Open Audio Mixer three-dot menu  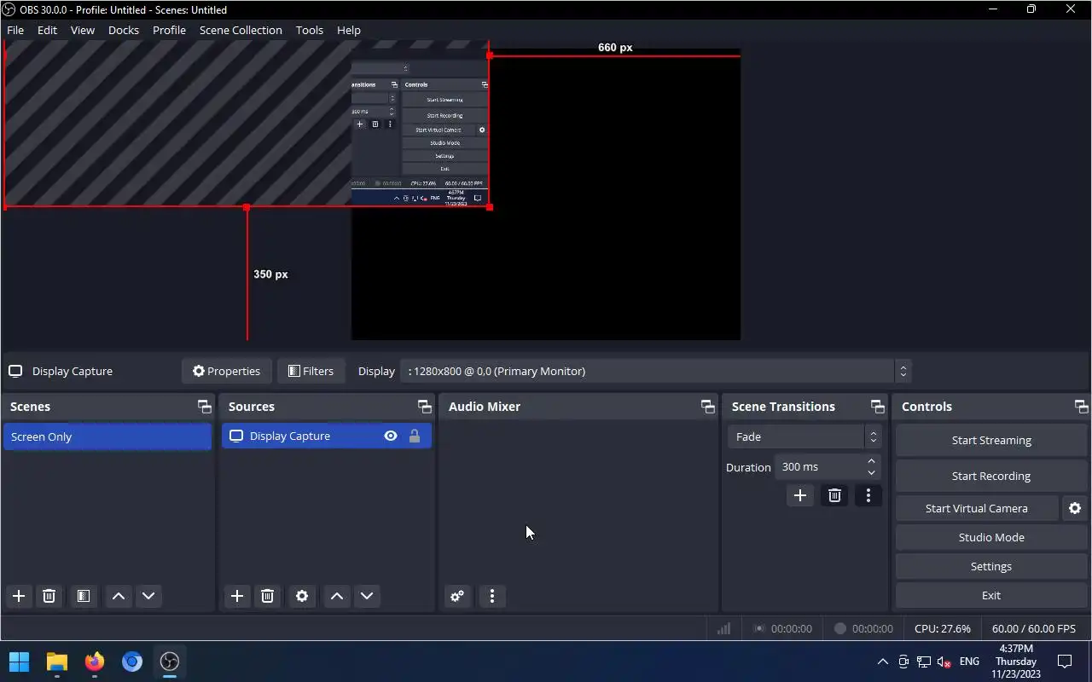point(492,596)
